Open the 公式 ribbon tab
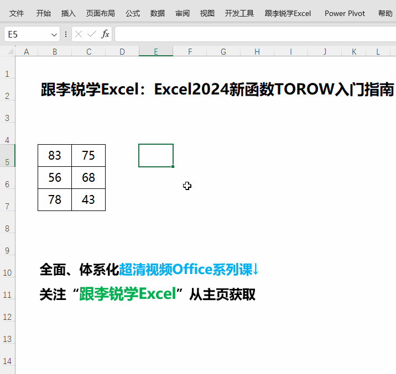 (133, 13)
